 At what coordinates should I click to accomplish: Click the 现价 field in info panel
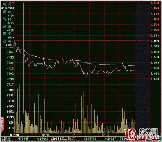pyautogui.click(x=7, y=12)
